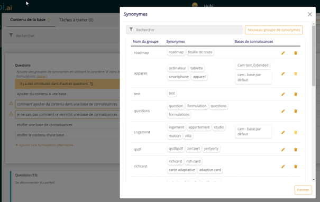Click warning icon beside 'je ne sais pas comment'
Image resolution: width=320 pixels, height=202 pixels.
click(x=11, y=114)
